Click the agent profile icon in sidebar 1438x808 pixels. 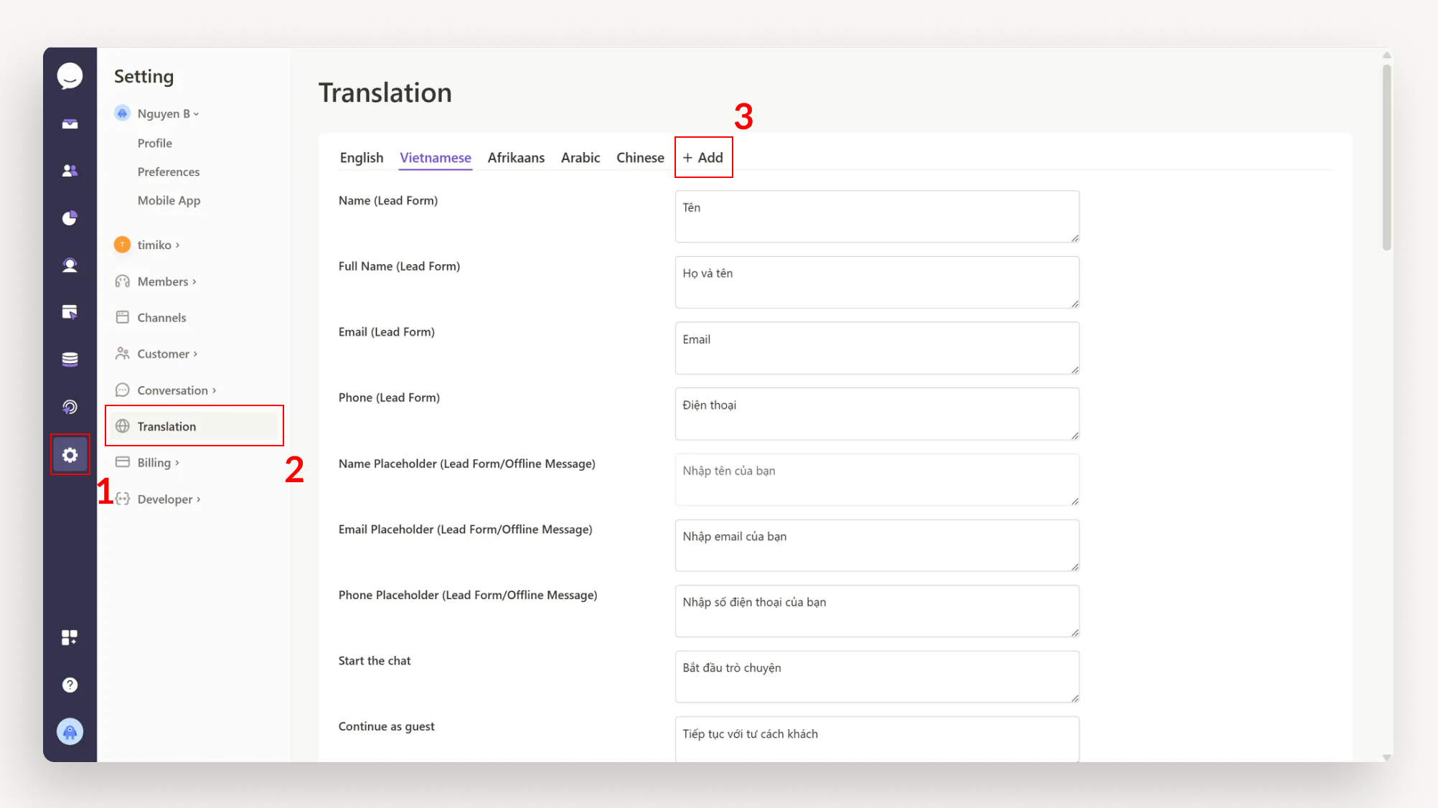click(70, 265)
